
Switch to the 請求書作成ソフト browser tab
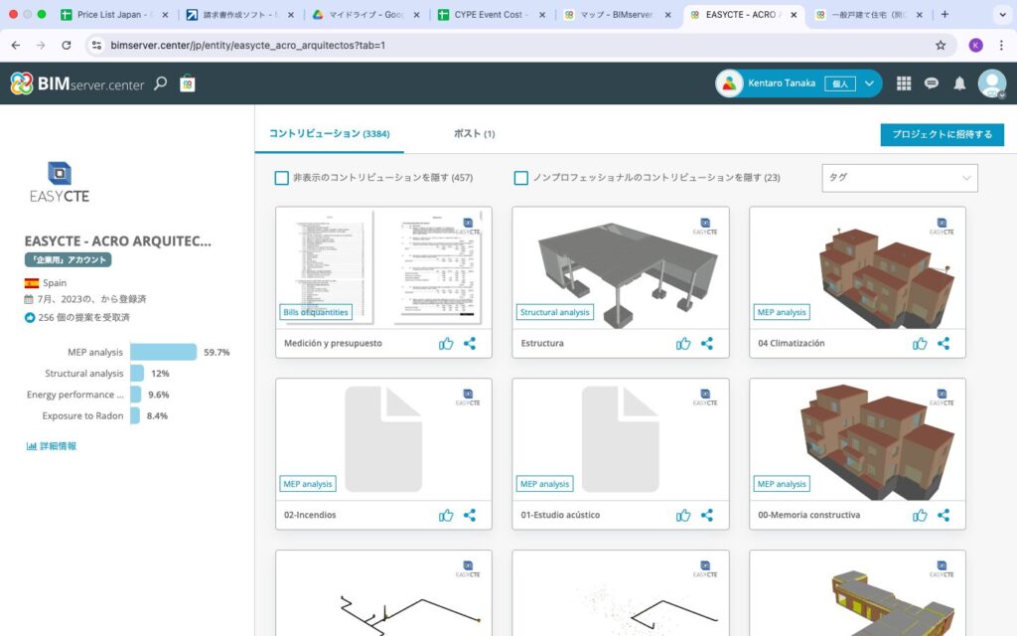coord(240,14)
